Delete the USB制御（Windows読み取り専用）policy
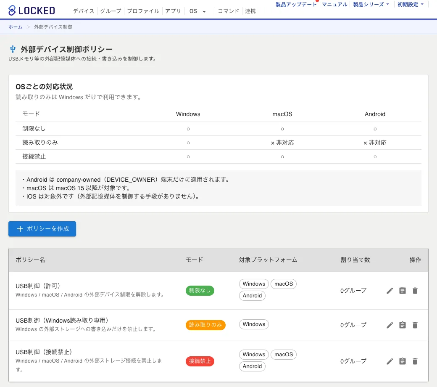 click(x=415, y=325)
